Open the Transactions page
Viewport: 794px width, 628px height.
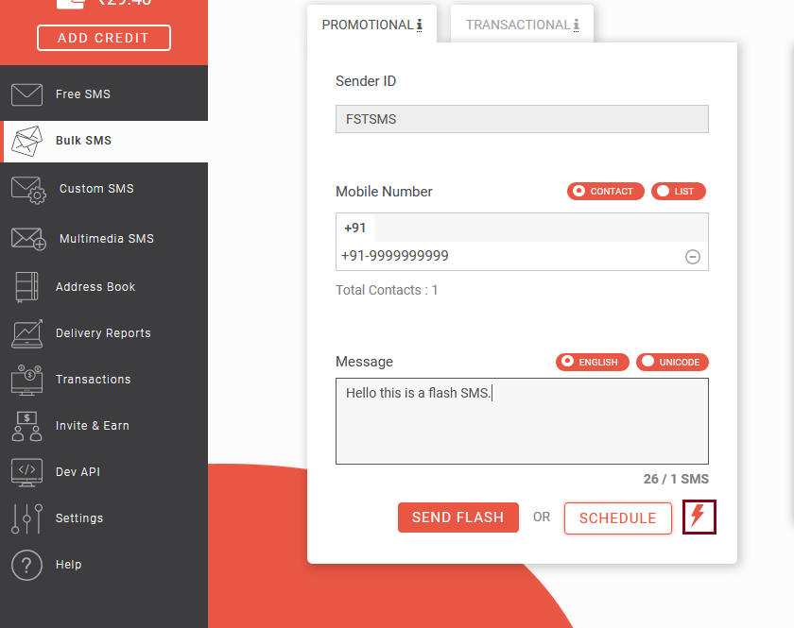(92, 379)
